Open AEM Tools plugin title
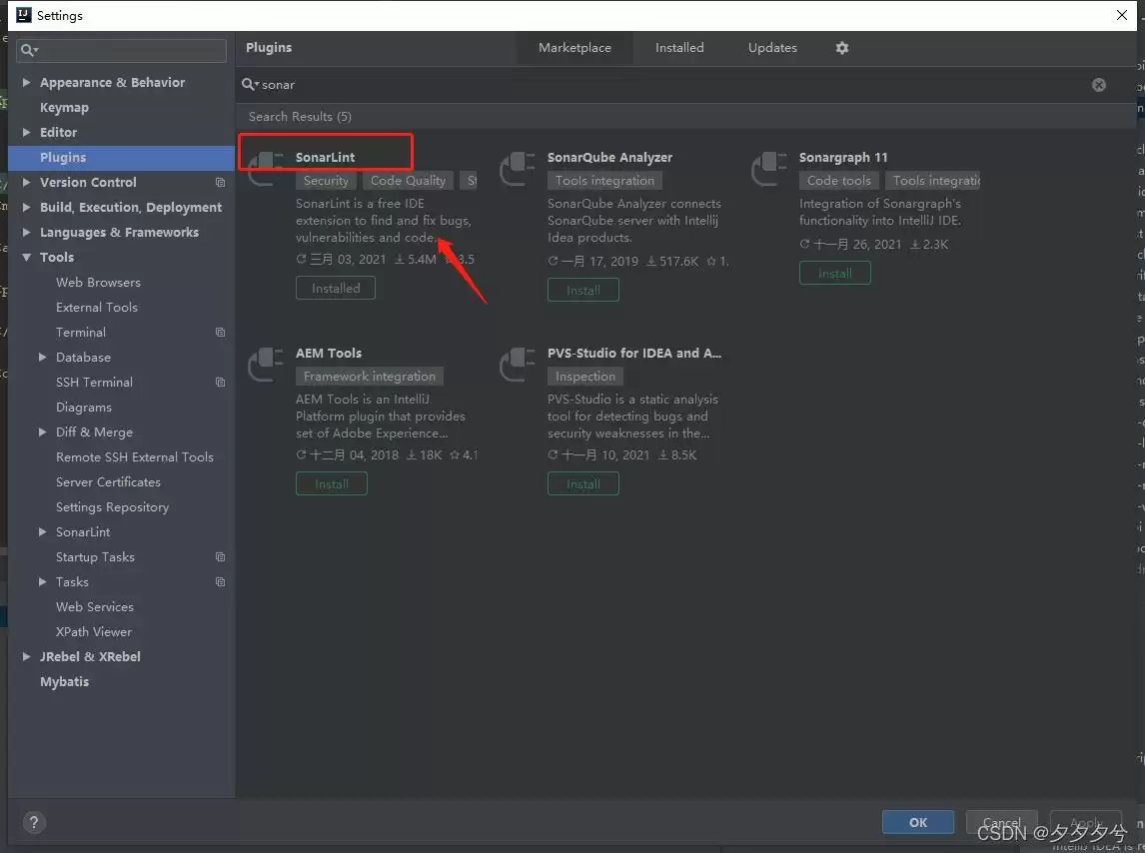 pyautogui.click(x=329, y=353)
